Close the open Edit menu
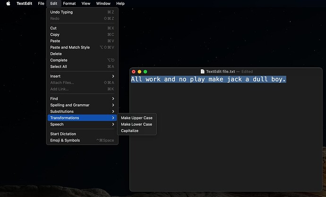 (54, 3)
